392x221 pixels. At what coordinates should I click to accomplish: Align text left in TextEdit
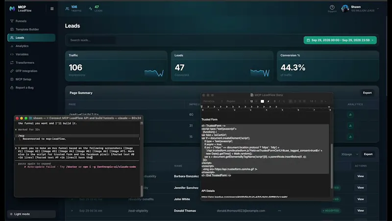(290, 101)
